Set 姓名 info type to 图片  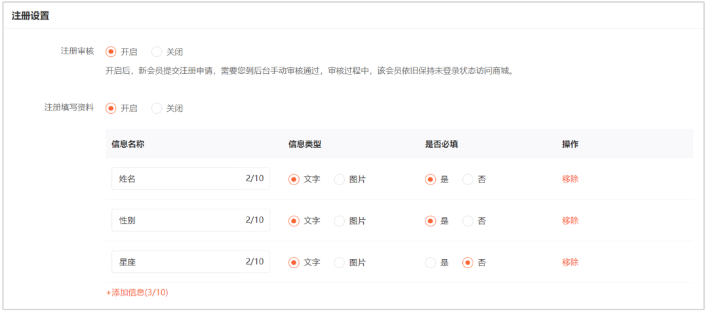click(340, 179)
